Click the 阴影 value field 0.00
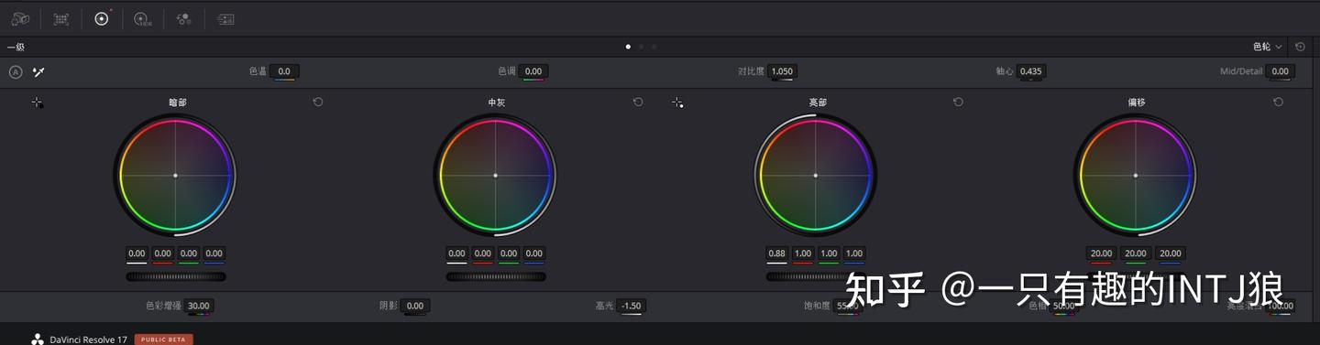The width and height of the screenshot is (1320, 345). point(414,306)
